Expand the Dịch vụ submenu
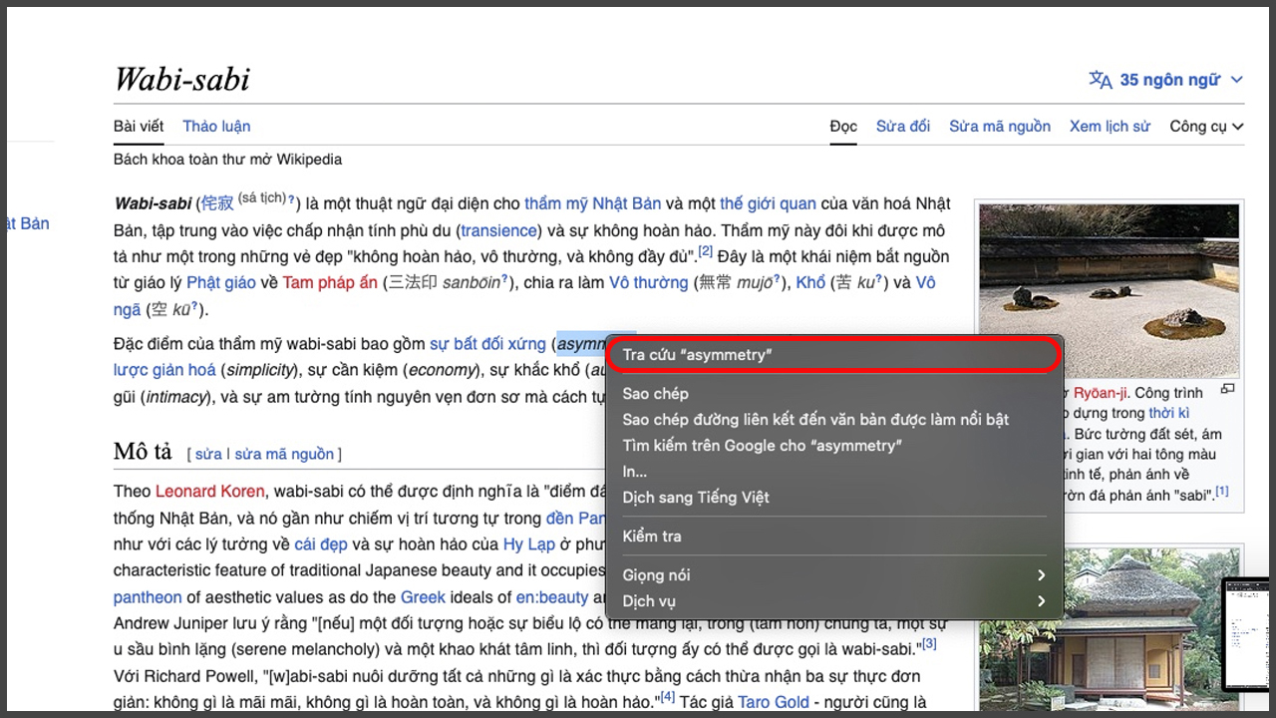Screen dimensions: 1276x718 [835, 601]
